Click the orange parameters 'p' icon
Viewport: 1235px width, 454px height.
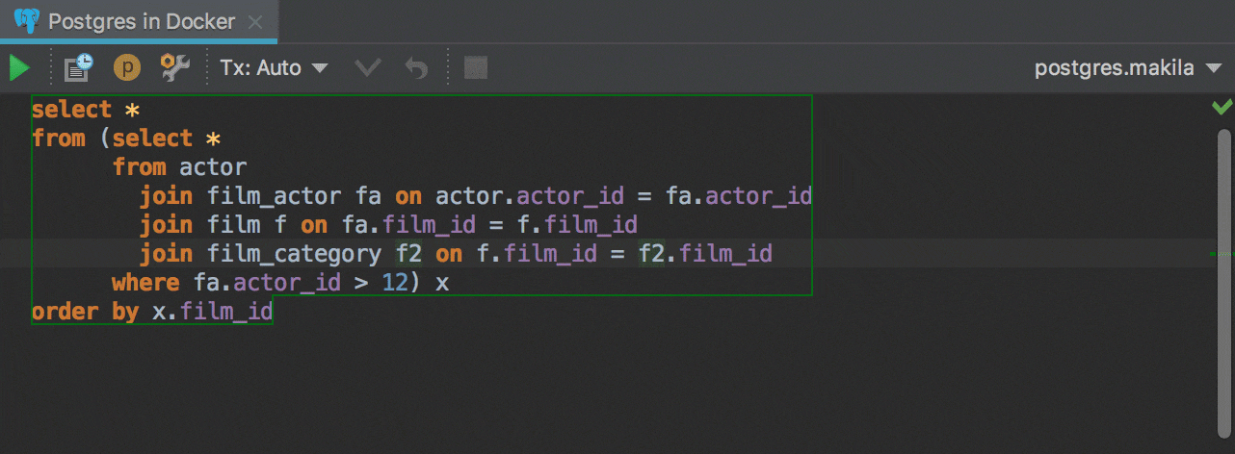tap(126, 68)
